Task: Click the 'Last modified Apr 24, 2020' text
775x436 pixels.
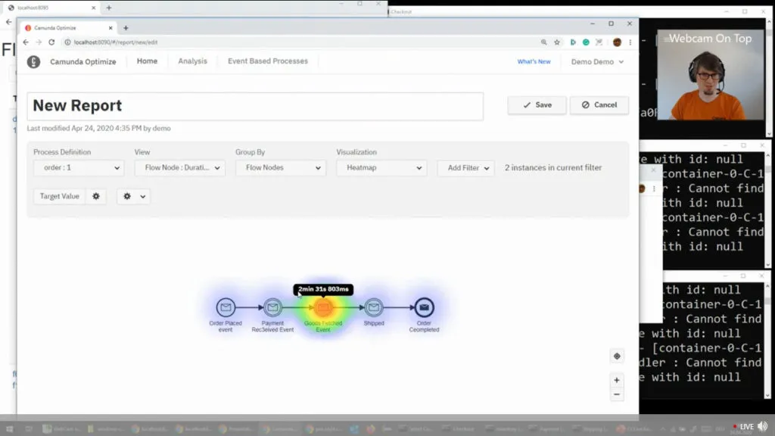Action: (99, 129)
